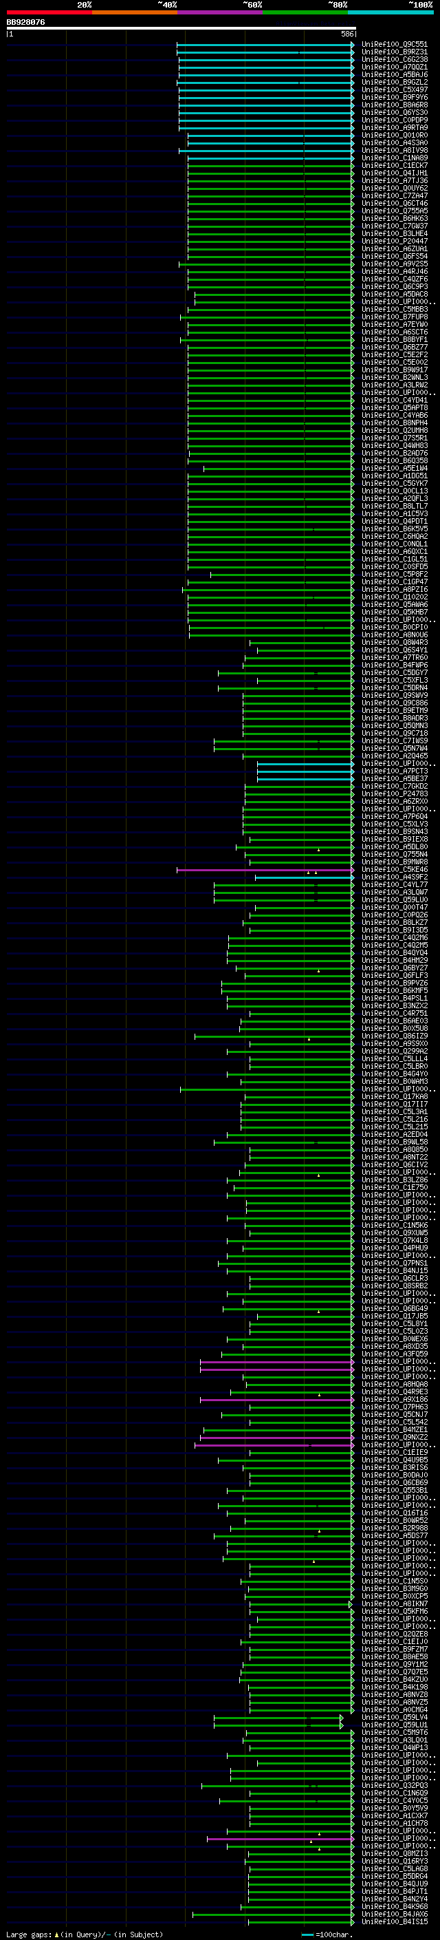Click the UniRef100_C5MBB3 label
Viewport: 440px width, 1940px height.
click(x=394, y=310)
